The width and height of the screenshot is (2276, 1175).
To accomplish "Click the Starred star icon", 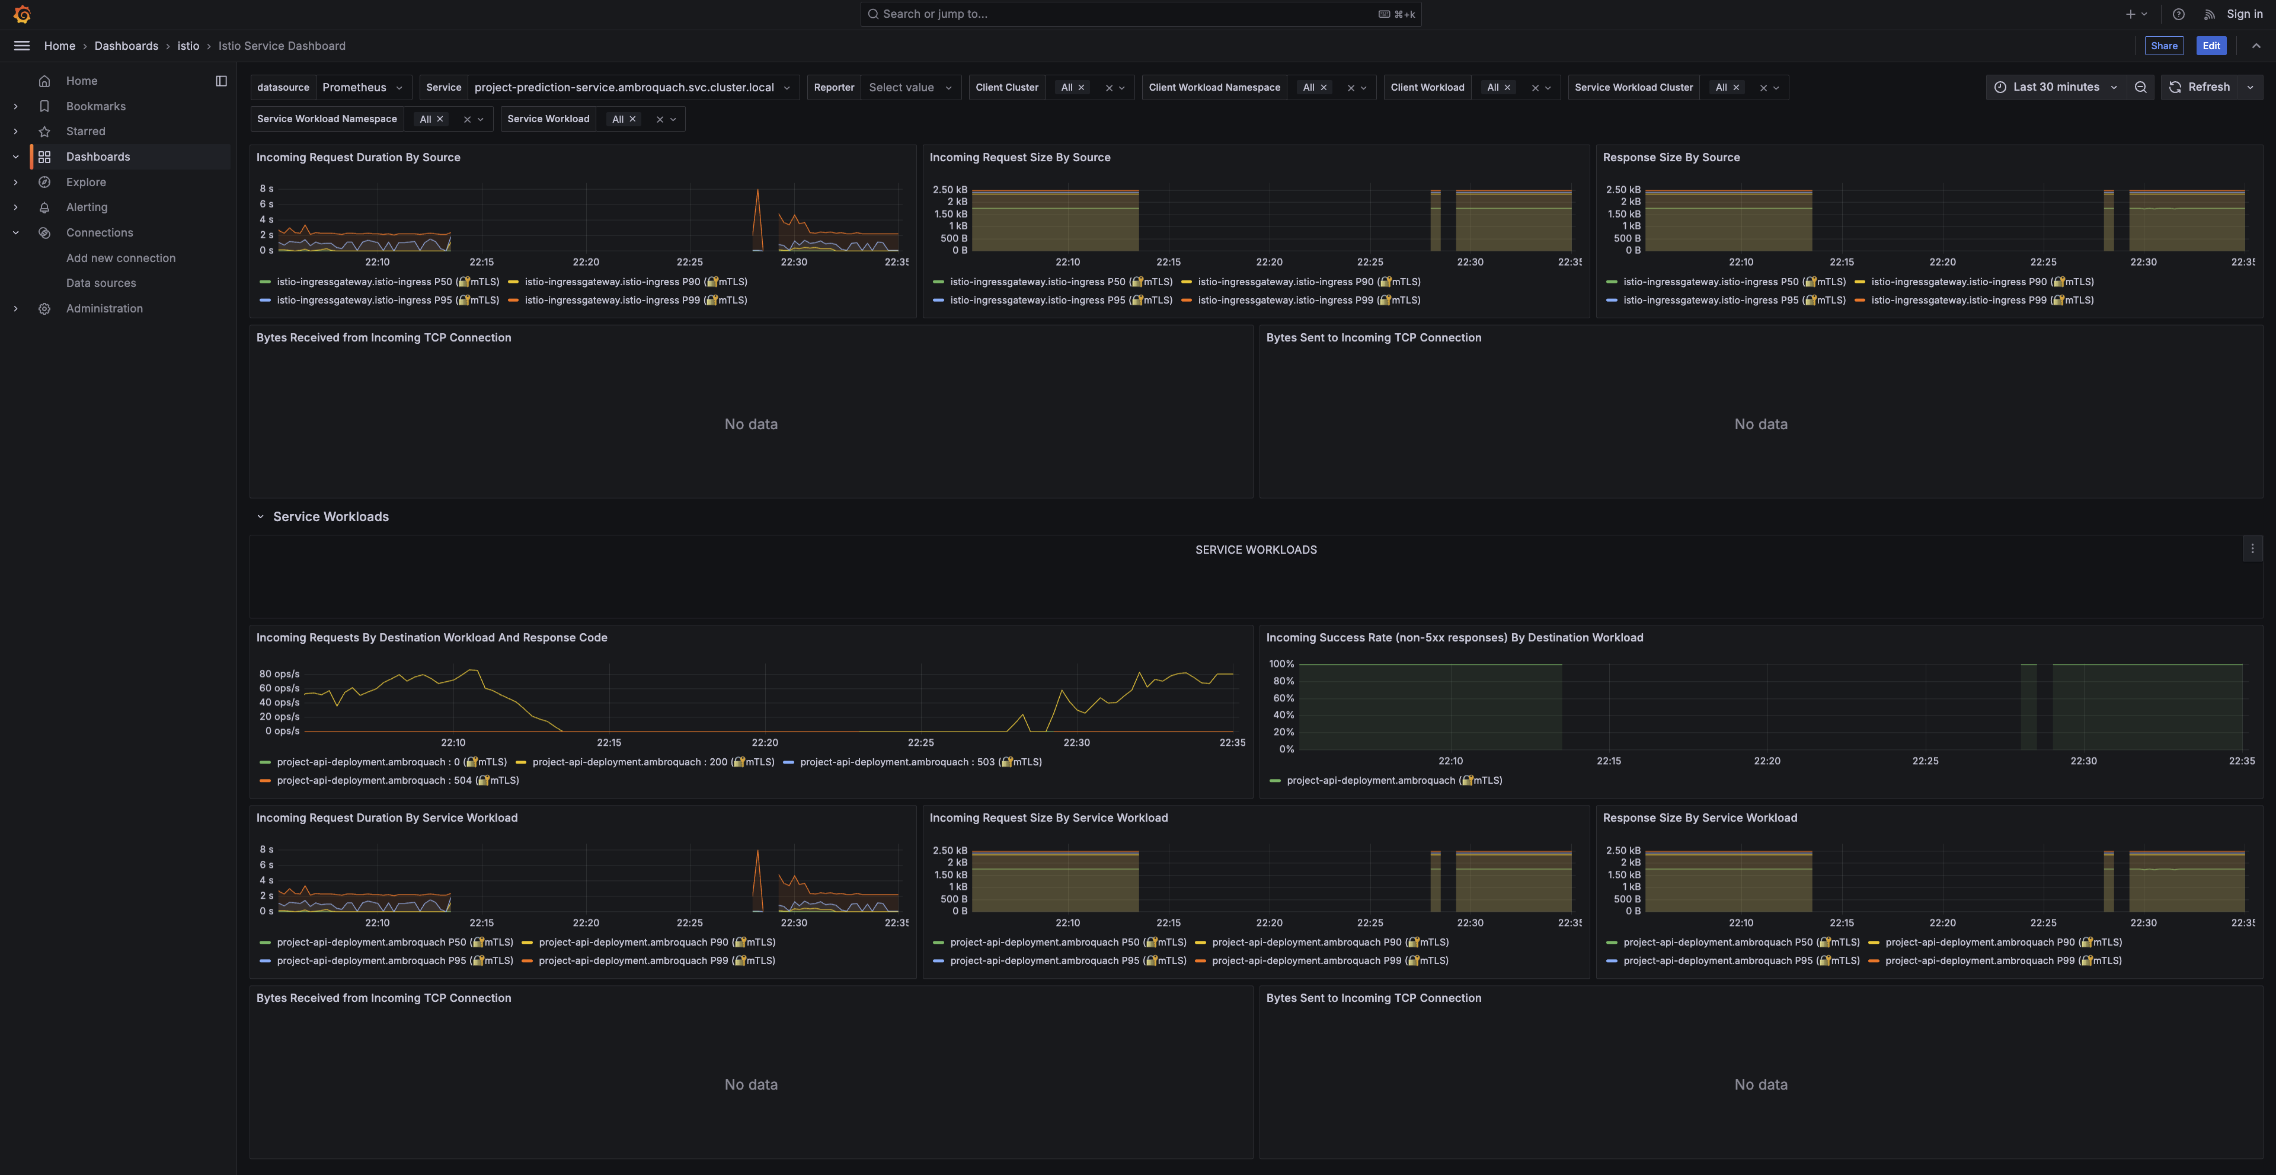I will 44,132.
